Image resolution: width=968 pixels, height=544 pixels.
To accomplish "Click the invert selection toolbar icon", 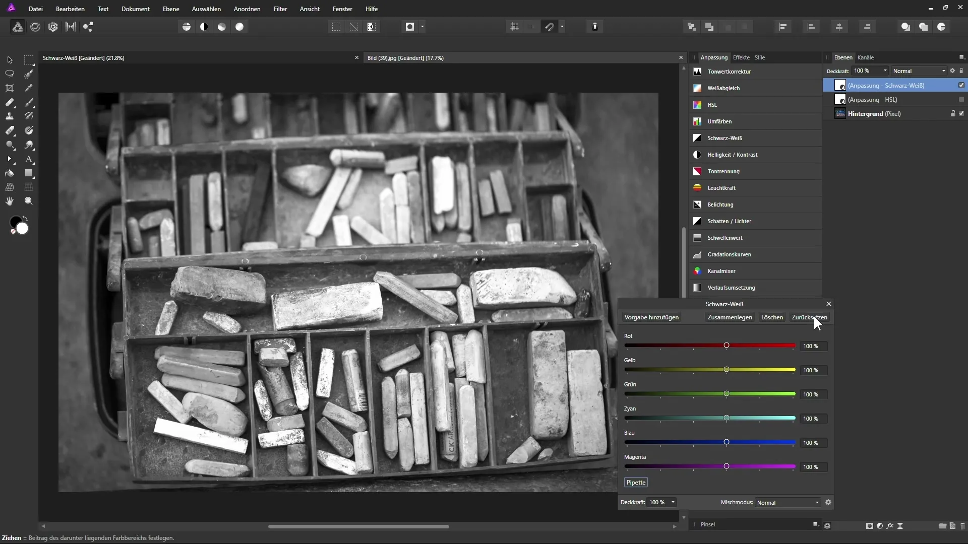I will [x=372, y=27].
